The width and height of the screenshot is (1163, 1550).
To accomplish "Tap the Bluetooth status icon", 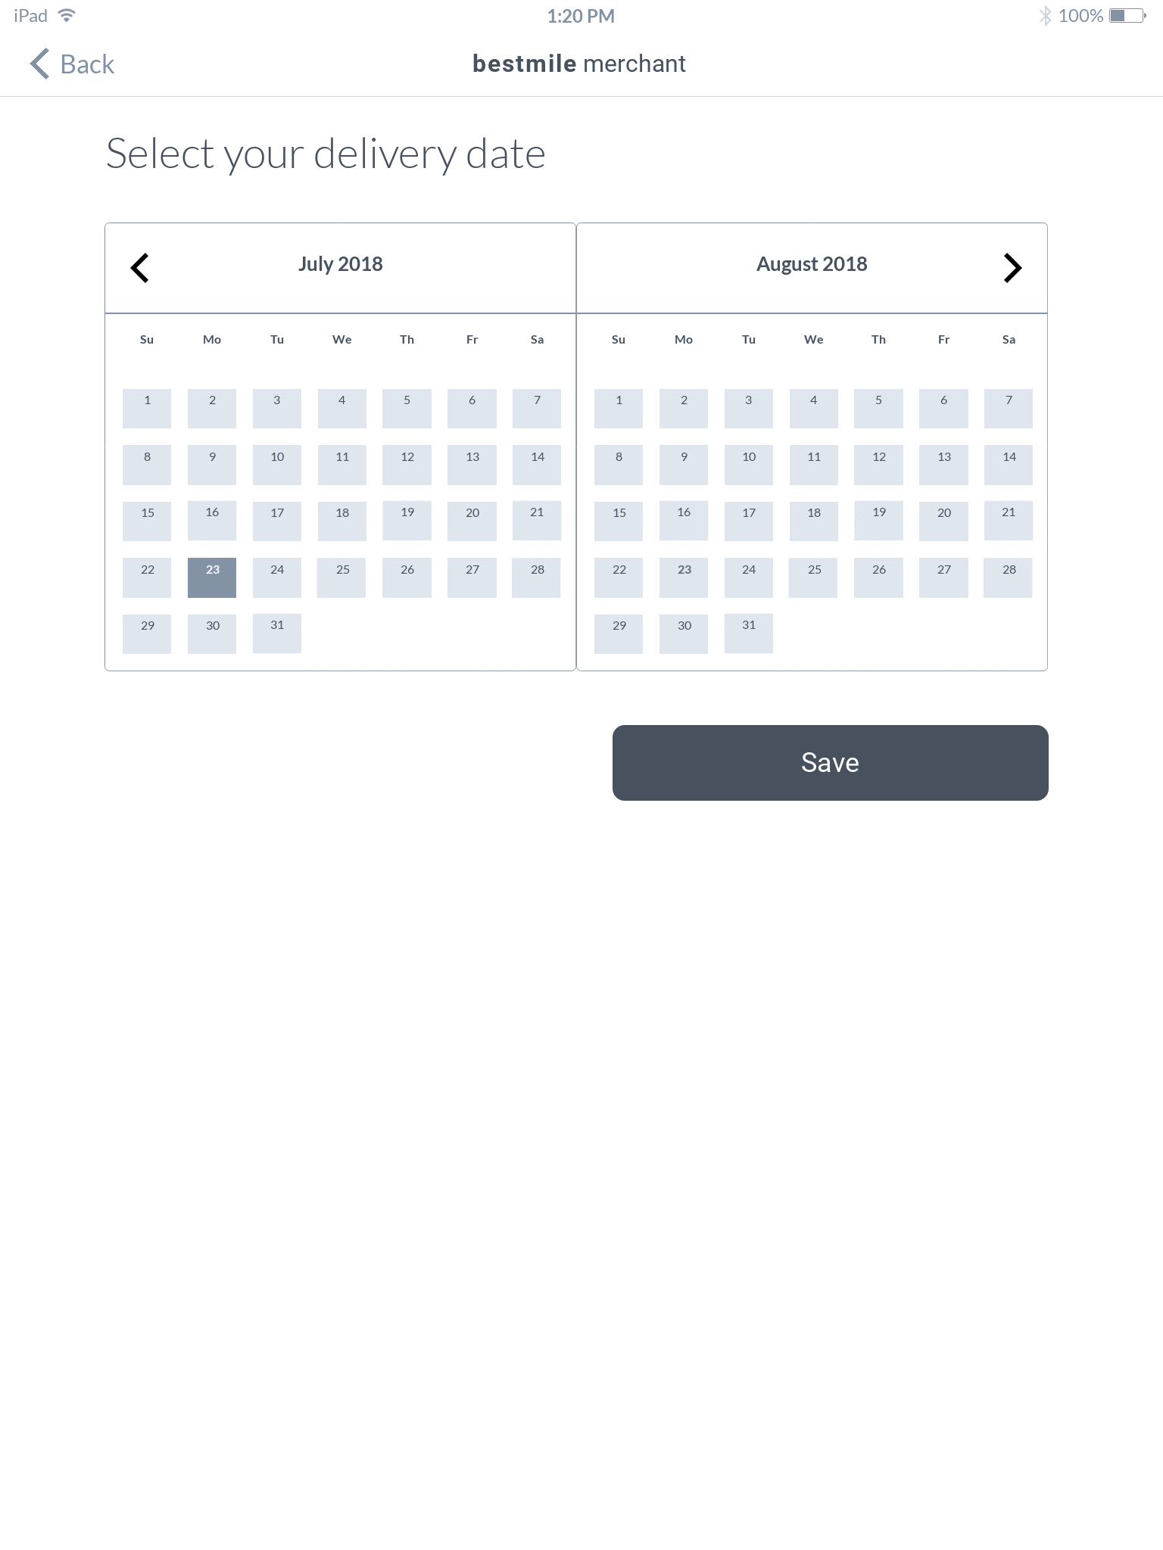I will click(x=1045, y=16).
